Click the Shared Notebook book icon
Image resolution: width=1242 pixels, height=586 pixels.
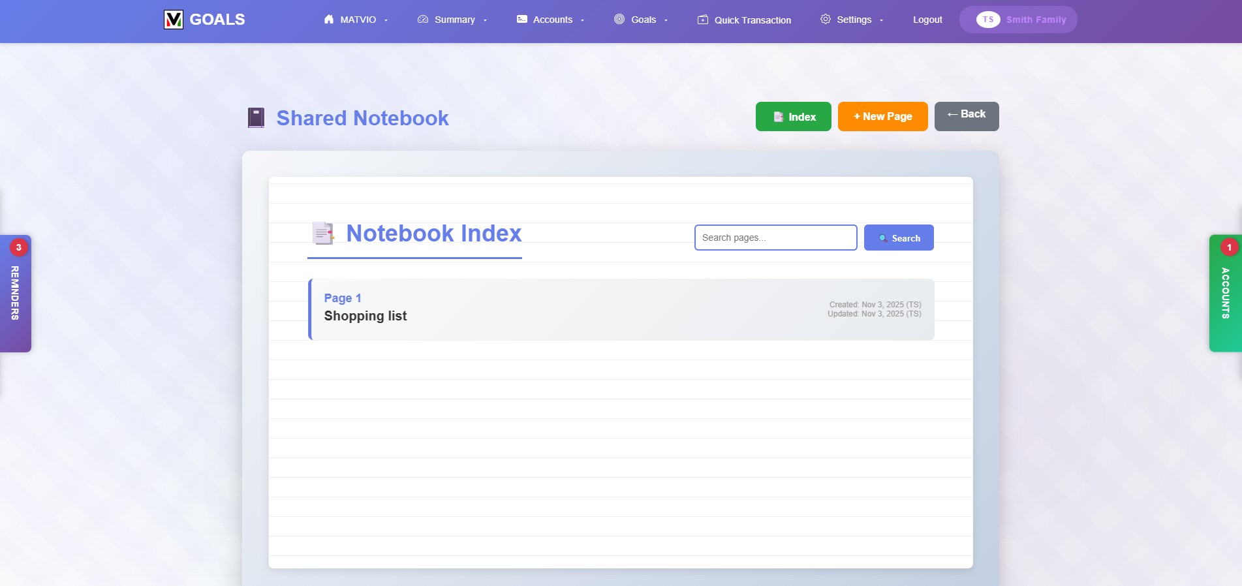(256, 118)
